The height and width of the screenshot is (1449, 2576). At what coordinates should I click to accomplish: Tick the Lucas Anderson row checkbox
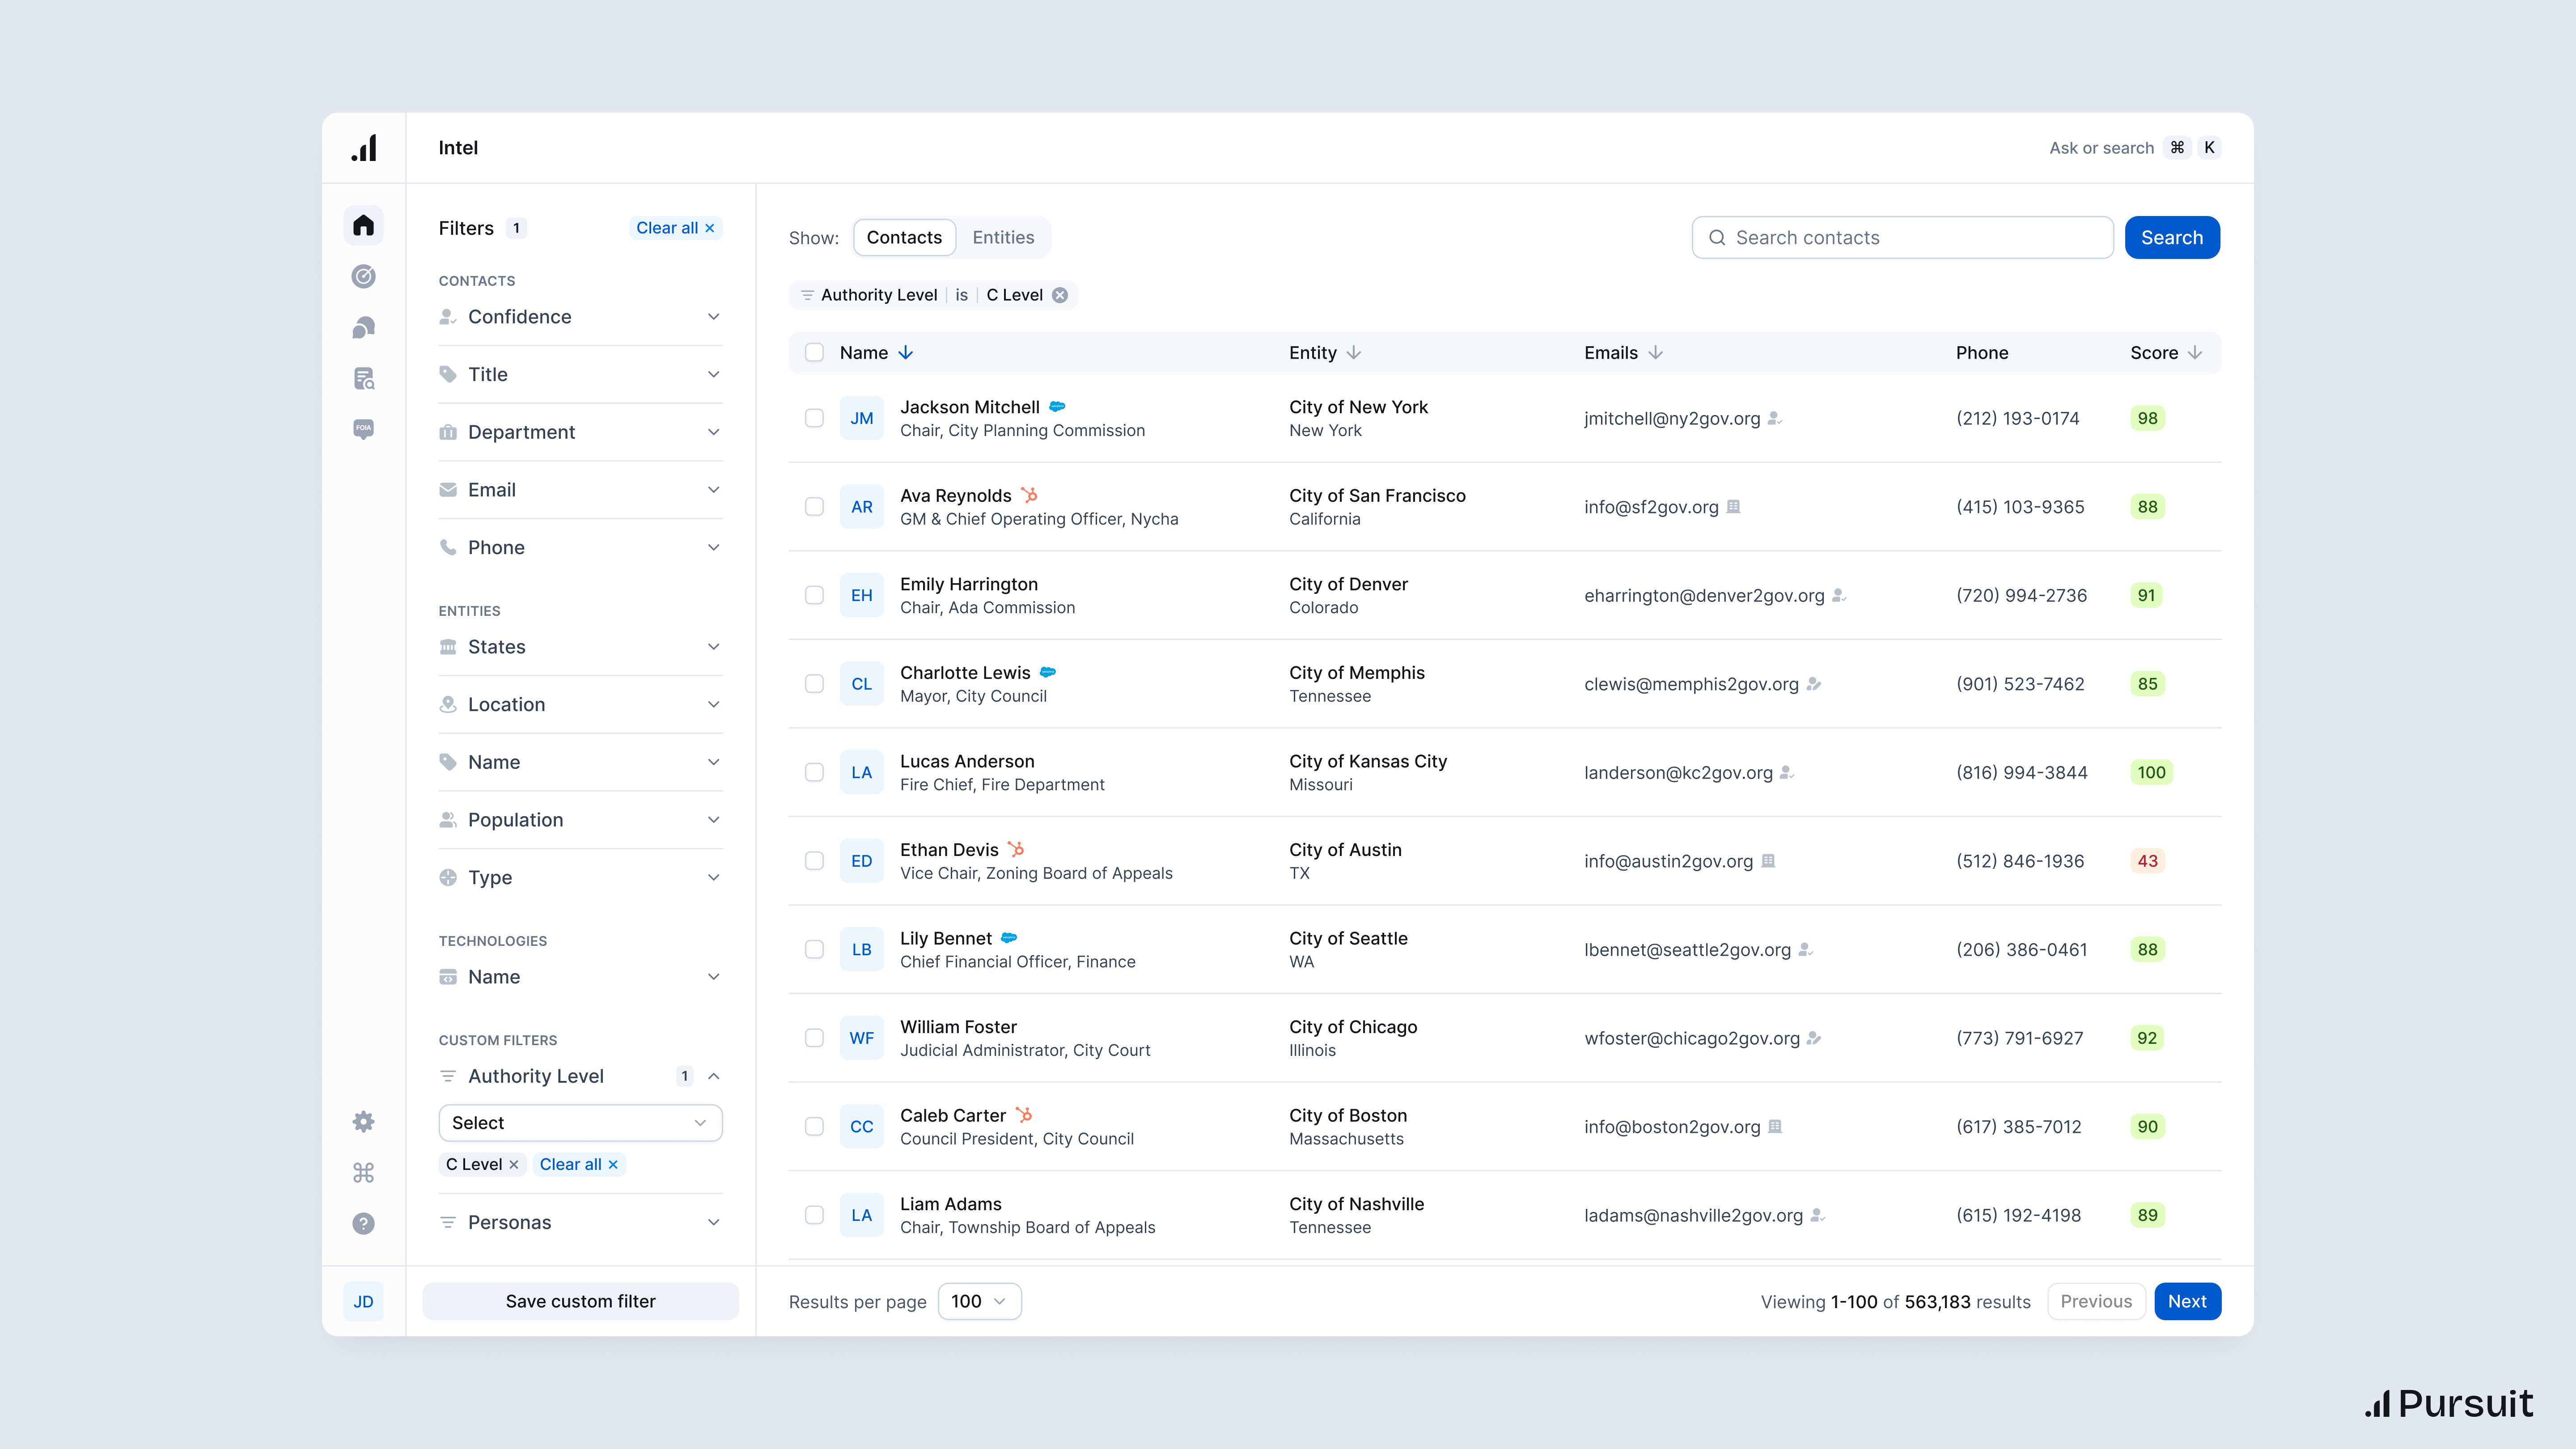pos(814,772)
